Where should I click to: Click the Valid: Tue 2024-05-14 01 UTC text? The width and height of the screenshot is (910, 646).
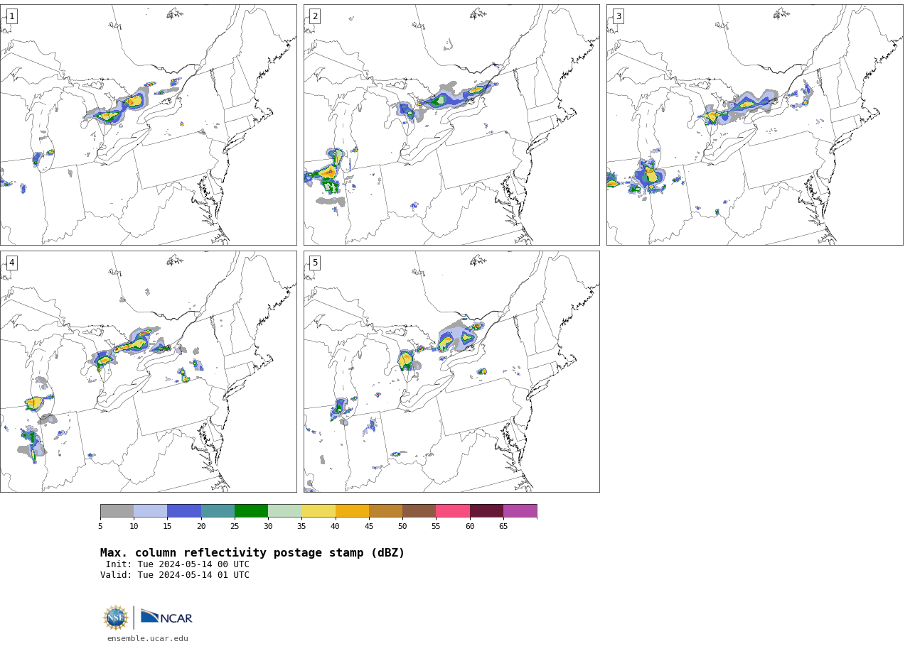click(175, 575)
